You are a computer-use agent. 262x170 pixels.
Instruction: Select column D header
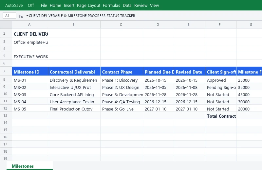point(159,25)
